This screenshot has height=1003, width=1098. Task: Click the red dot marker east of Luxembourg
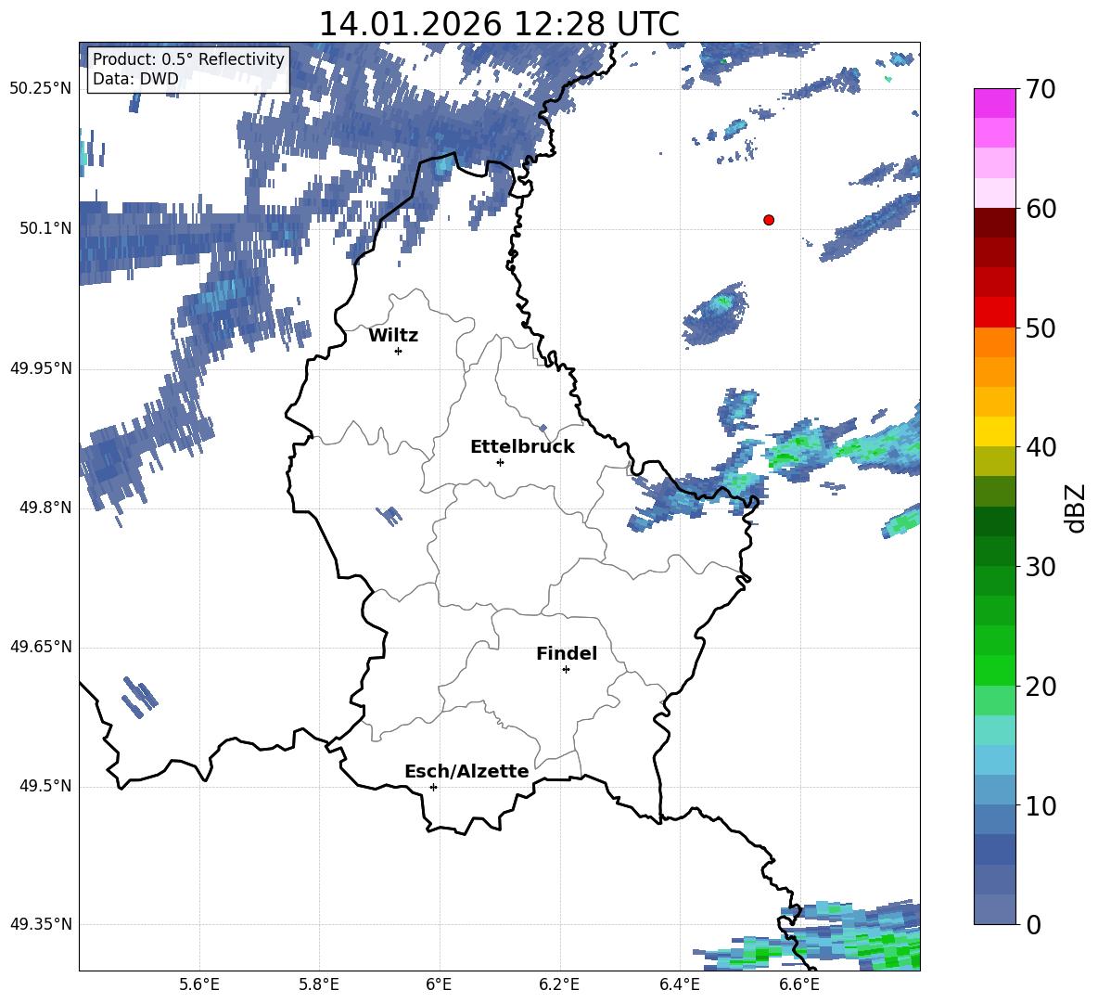point(768,220)
